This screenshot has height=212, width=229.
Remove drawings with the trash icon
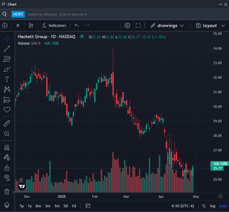tap(7, 191)
